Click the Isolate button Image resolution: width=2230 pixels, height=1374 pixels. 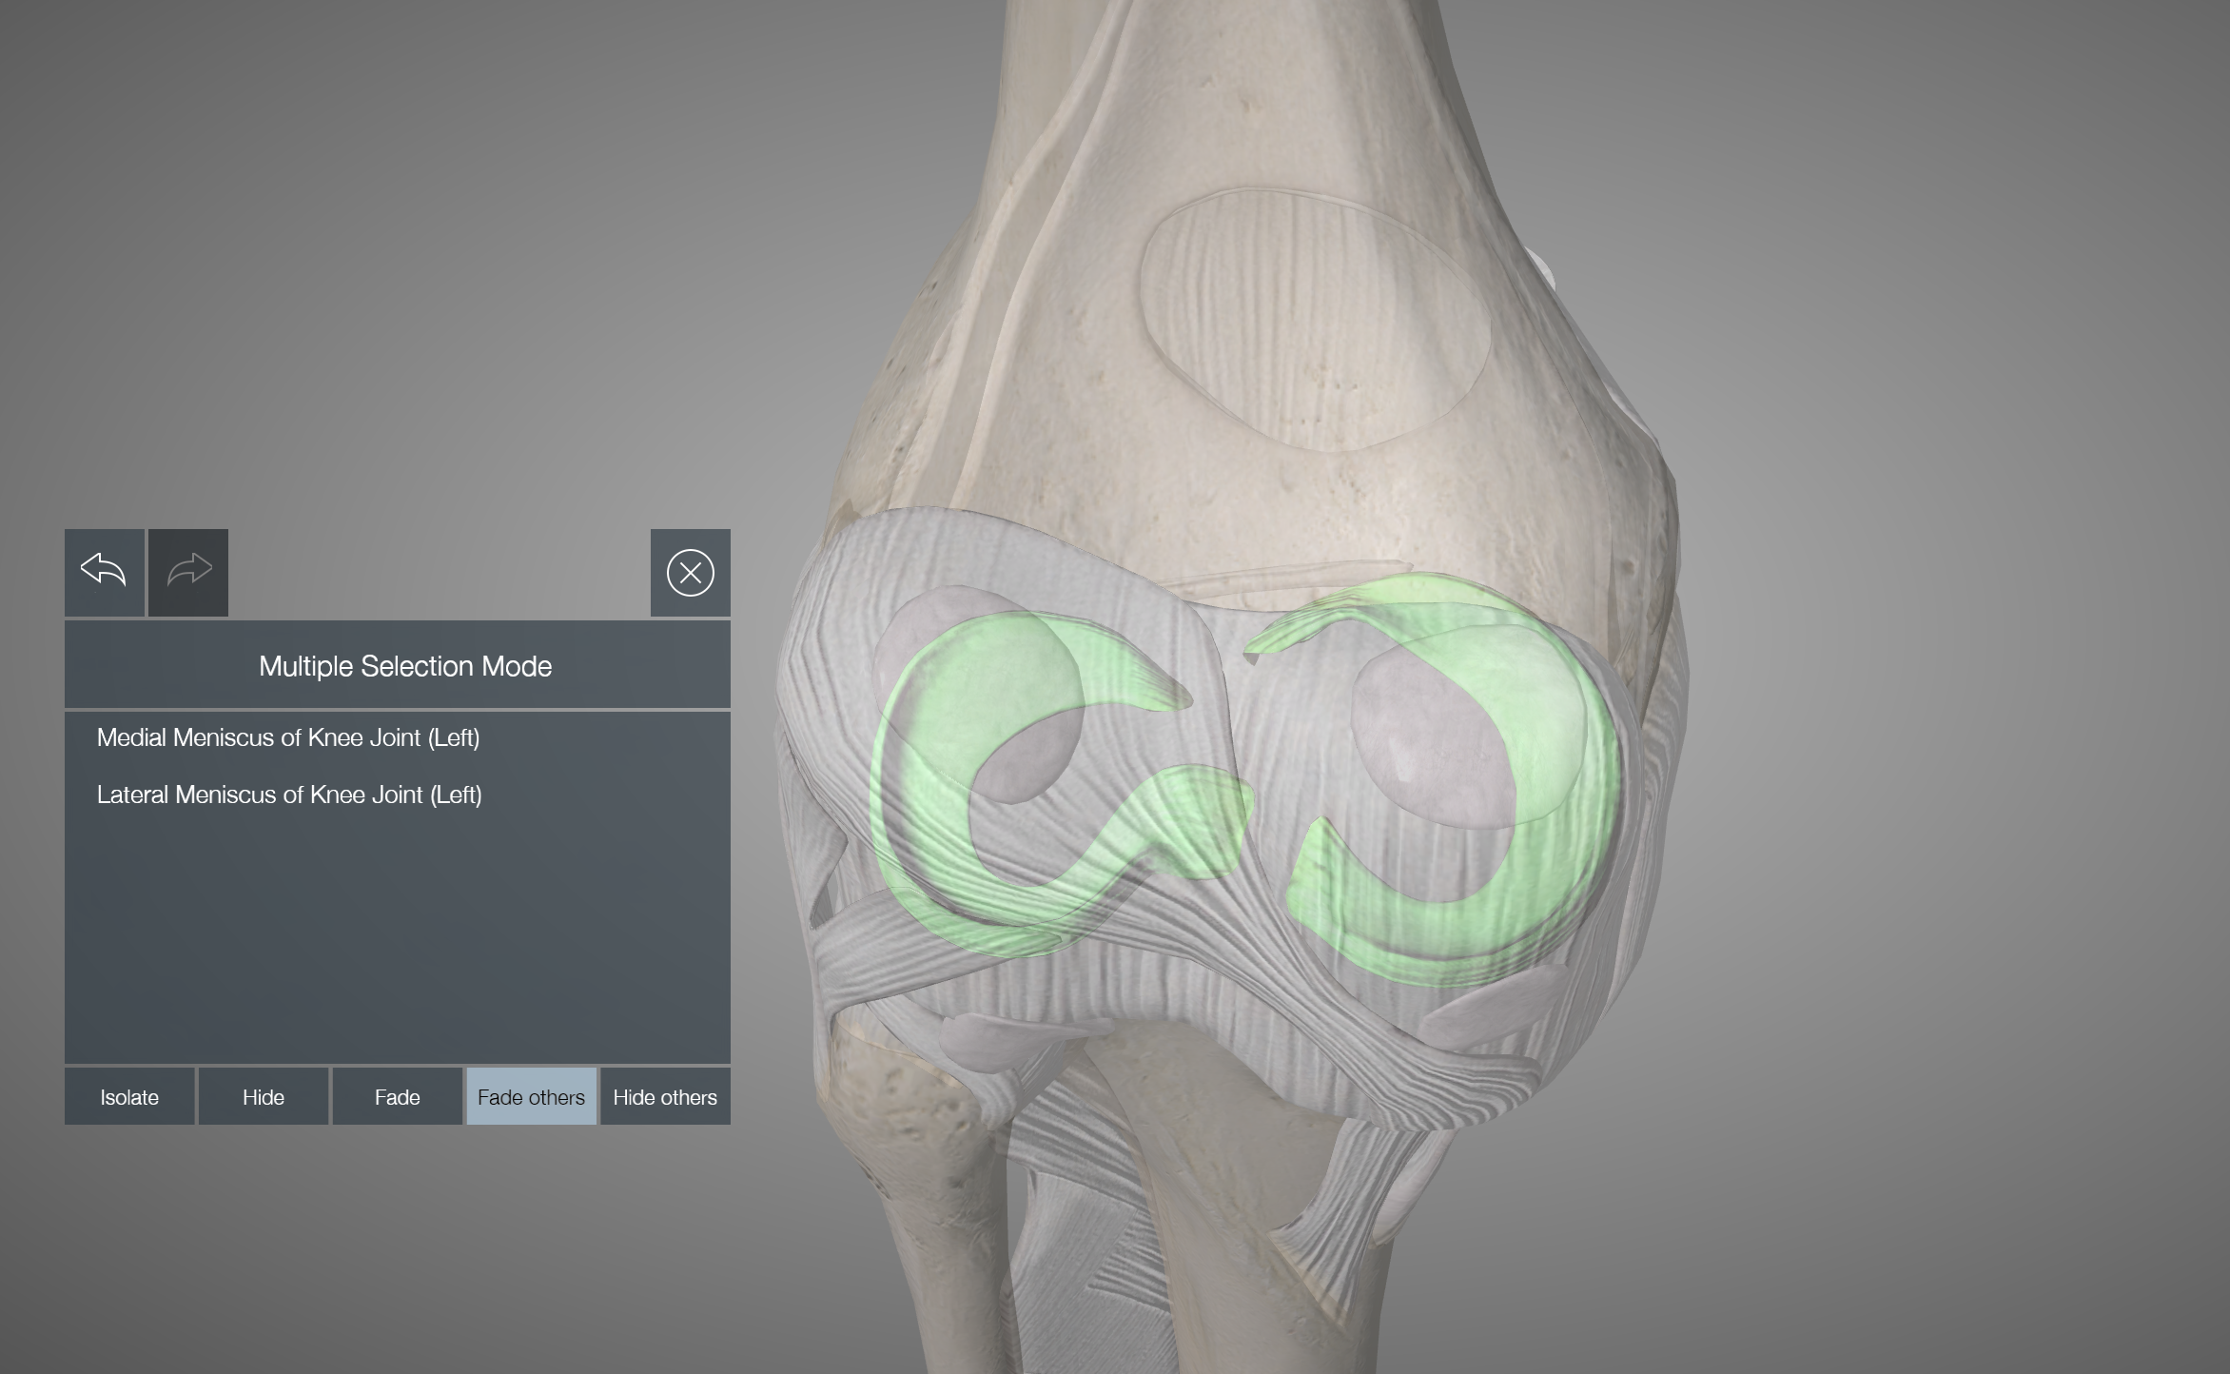[x=129, y=1096]
